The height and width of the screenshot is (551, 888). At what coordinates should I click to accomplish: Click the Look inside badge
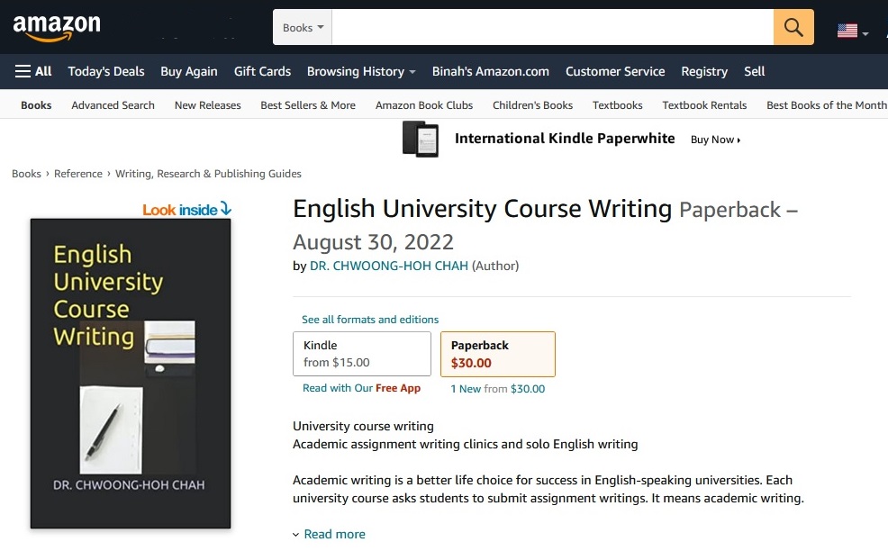[x=186, y=210]
